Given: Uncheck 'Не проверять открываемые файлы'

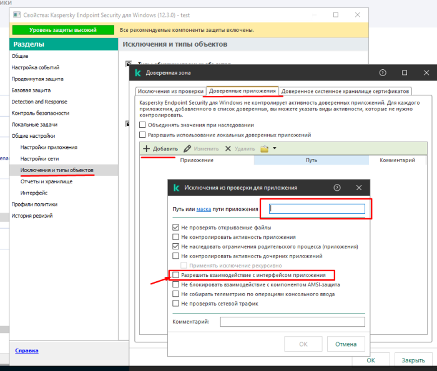Looking at the screenshot, I should click(176, 228).
